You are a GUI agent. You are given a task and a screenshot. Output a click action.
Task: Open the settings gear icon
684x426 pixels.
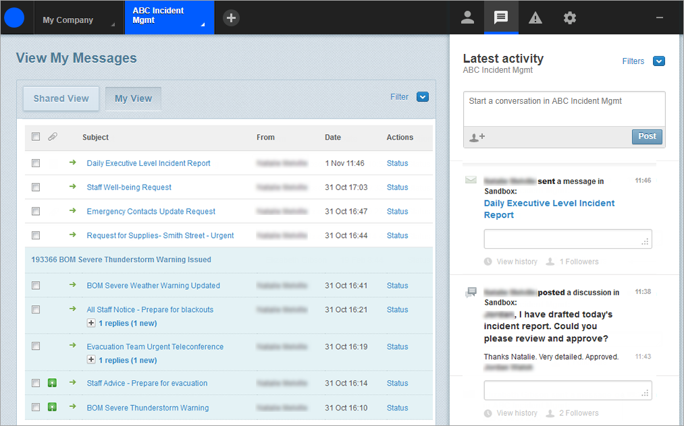pos(570,18)
